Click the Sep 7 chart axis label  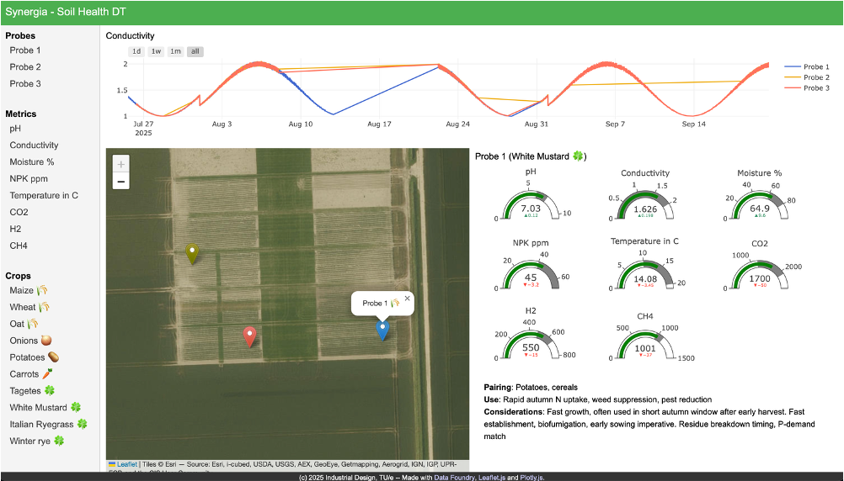pyautogui.click(x=615, y=124)
